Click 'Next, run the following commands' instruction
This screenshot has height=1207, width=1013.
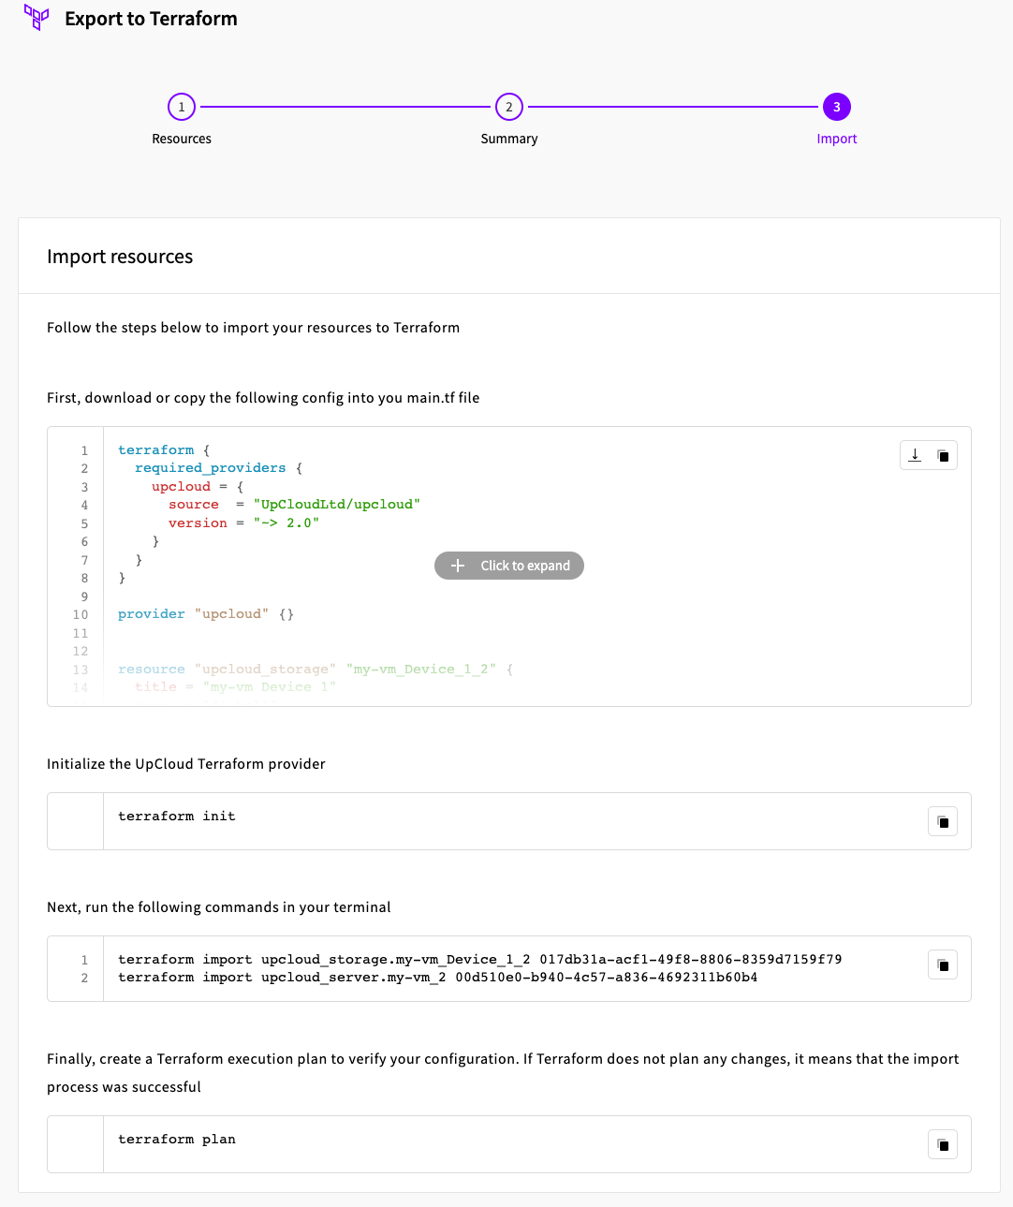coord(219,907)
